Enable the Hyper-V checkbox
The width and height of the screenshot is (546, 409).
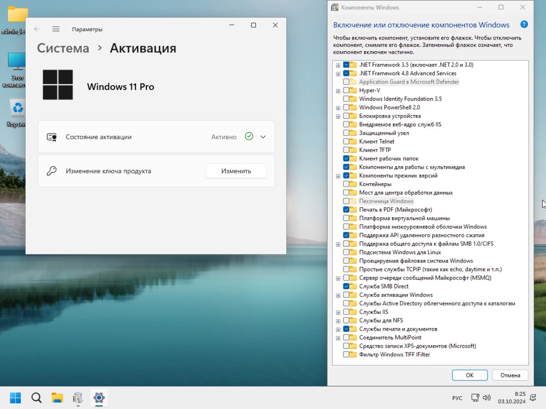[346, 90]
